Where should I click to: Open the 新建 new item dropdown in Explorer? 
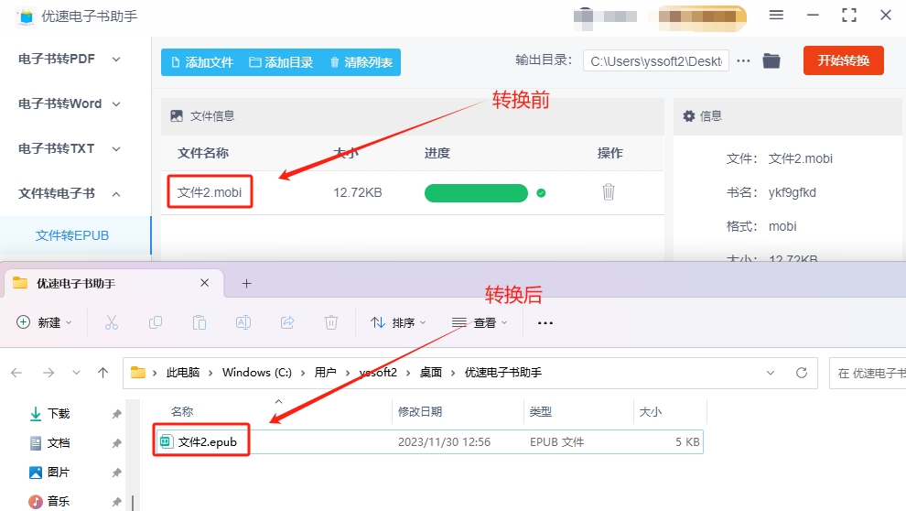[x=44, y=322]
